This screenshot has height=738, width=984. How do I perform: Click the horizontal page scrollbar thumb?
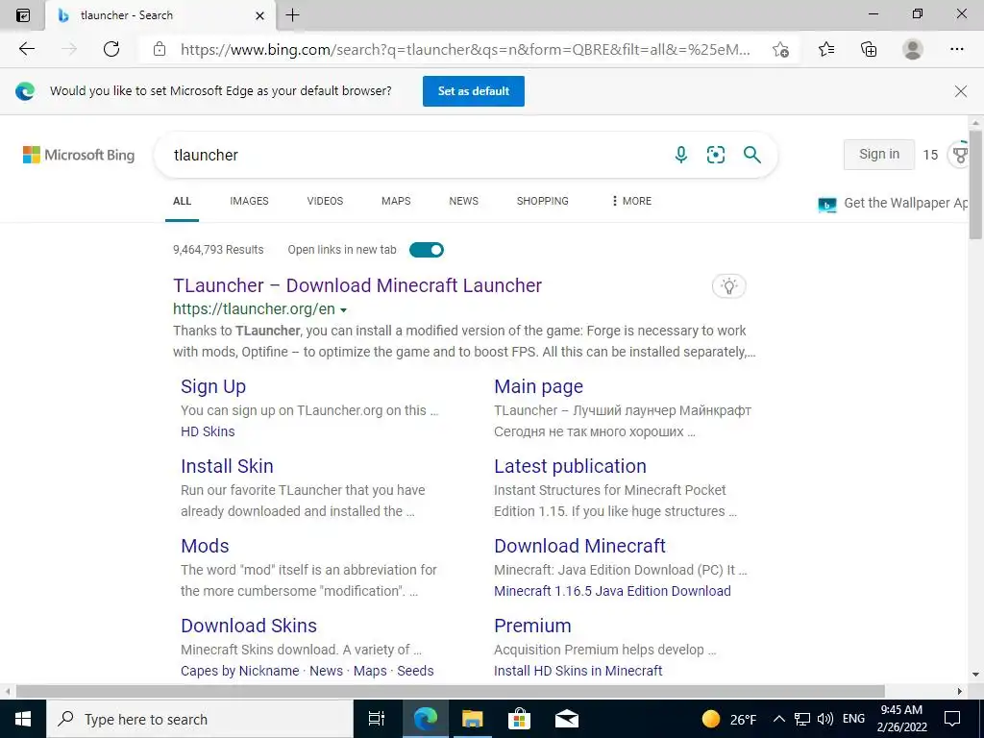click(x=451, y=692)
